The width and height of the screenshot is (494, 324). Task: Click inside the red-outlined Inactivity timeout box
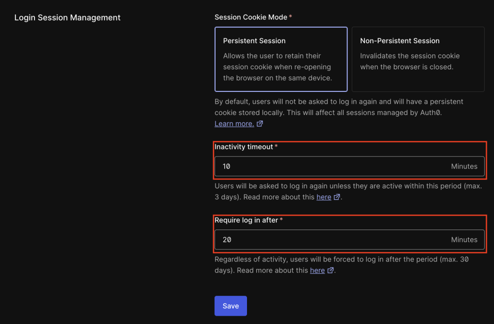[349, 158]
